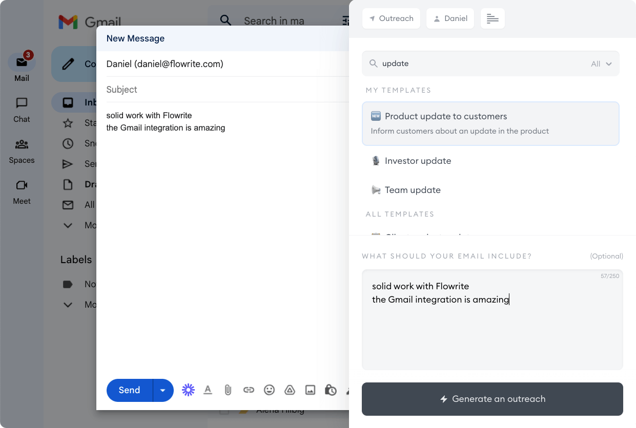Open text formatting options icon
This screenshot has height=428, width=636.
(x=208, y=390)
